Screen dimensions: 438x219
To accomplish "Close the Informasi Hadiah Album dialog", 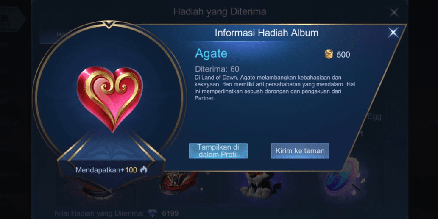I will [393, 33].
